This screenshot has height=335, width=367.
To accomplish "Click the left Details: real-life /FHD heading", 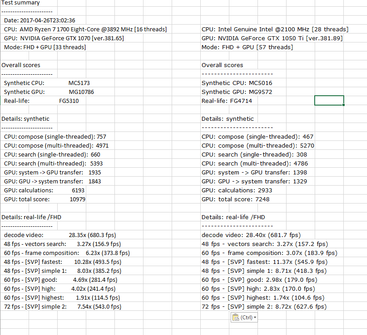I will [31, 217].
